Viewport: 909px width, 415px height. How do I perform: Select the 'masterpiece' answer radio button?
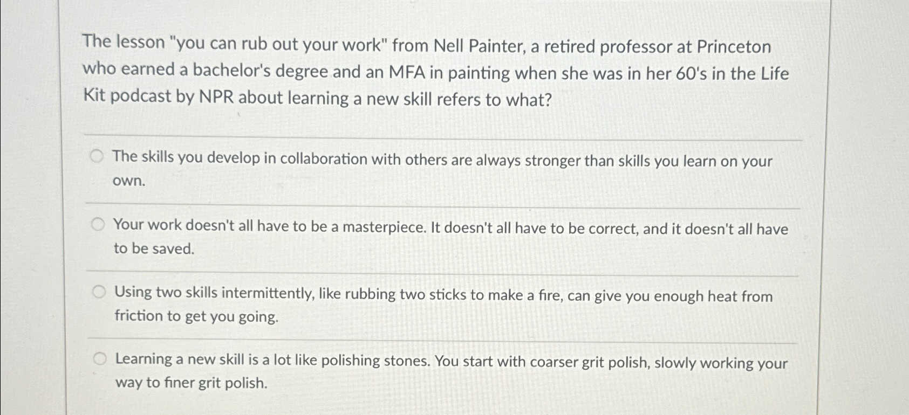[x=98, y=224]
